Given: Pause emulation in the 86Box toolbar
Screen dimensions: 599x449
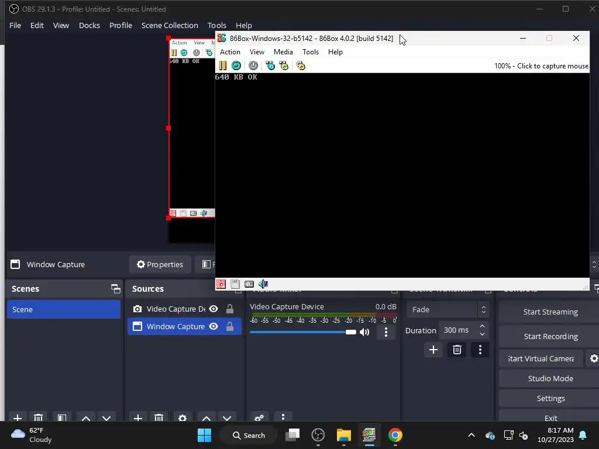Looking at the screenshot, I should 223,65.
